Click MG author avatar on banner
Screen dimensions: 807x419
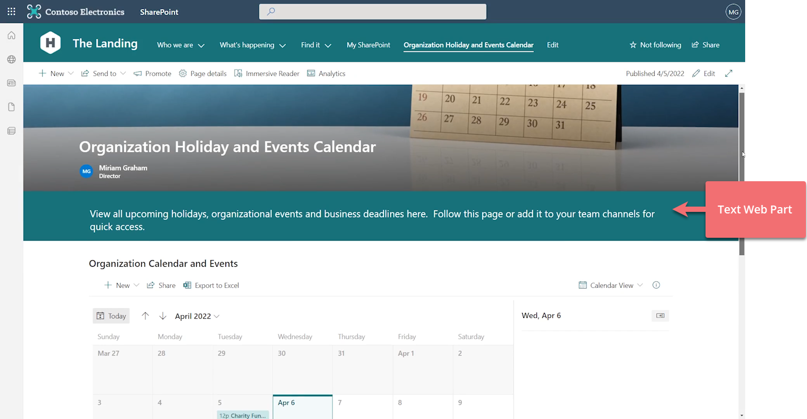point(86,171)
